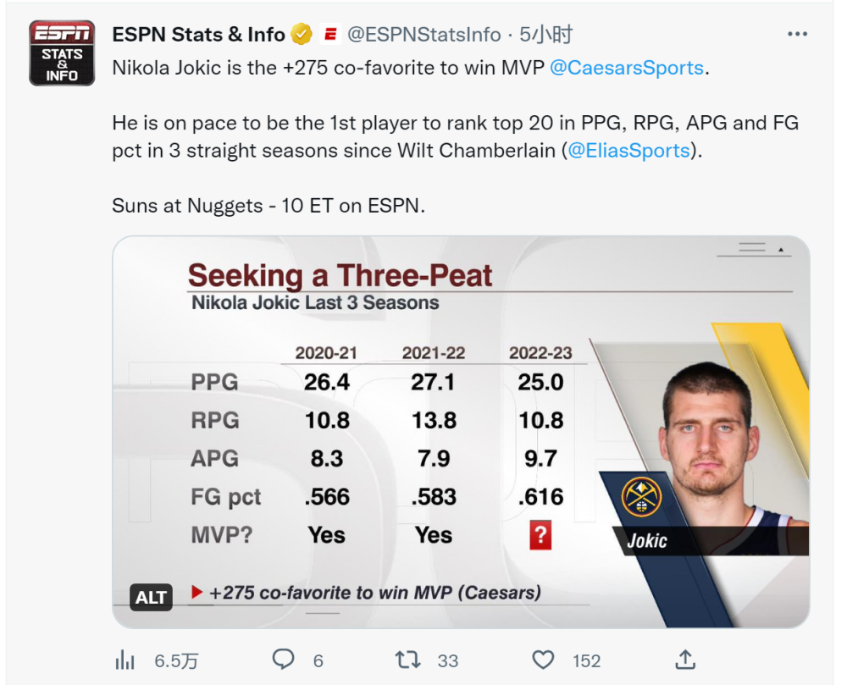Click the reply speech bubble icon

[x=283, y=660]
